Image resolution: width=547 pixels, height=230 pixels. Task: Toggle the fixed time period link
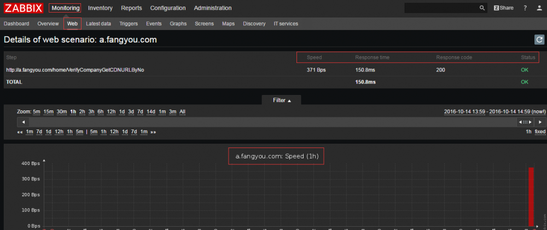pyautogui.click(x=540, y=132)
